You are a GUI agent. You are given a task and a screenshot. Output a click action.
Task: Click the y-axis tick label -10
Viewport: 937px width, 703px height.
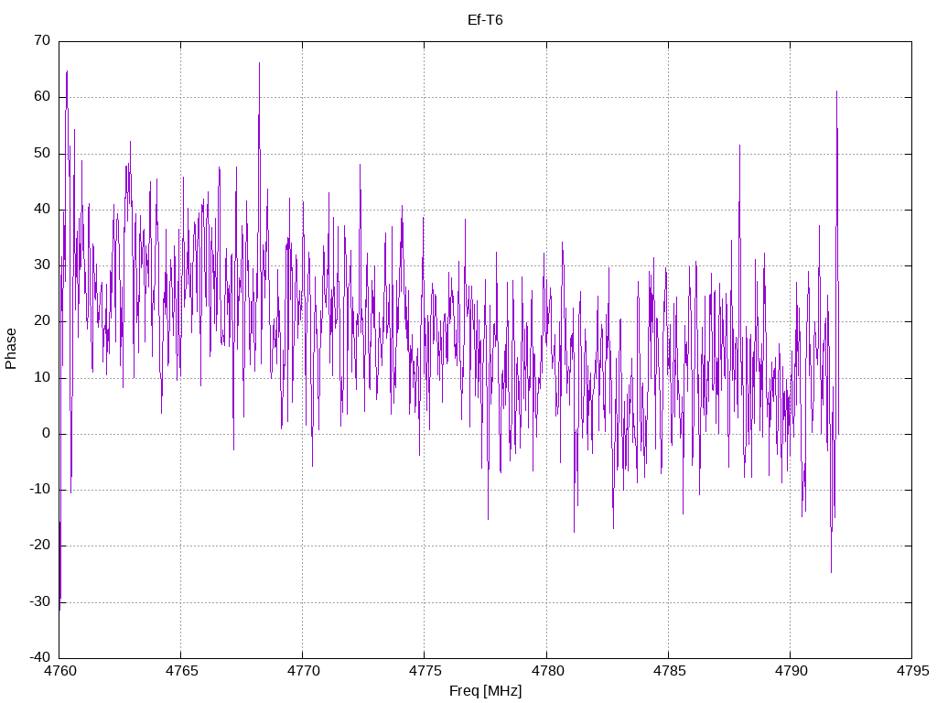(x=40, y=490)
